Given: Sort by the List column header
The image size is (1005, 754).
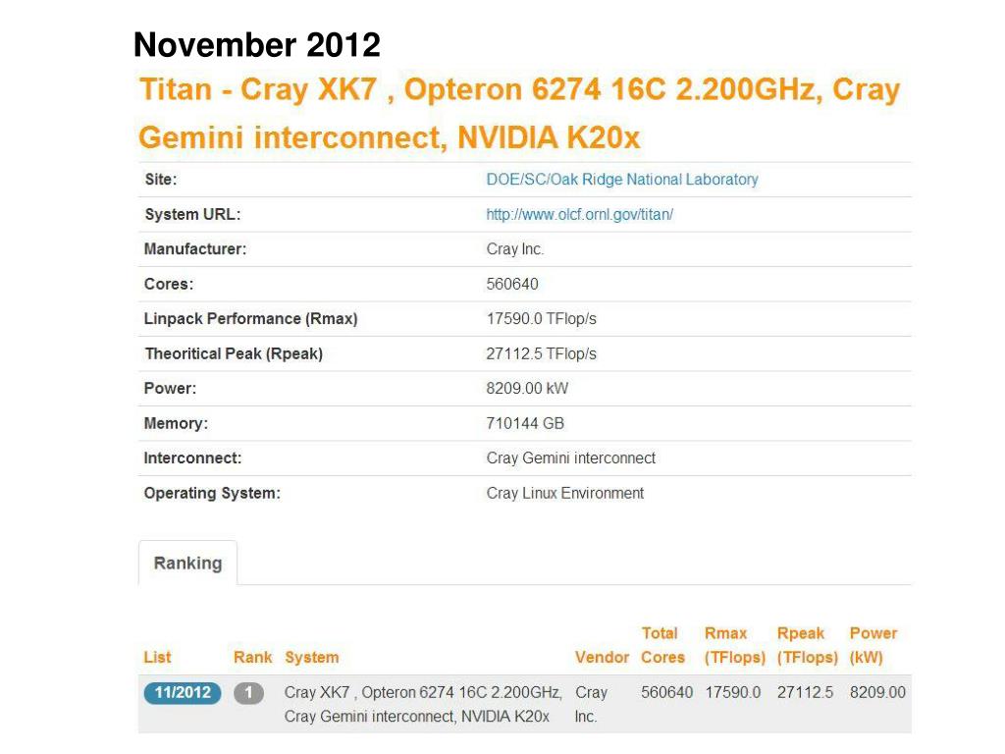Looking at the screenshot, I should click(x=157, y=657).
